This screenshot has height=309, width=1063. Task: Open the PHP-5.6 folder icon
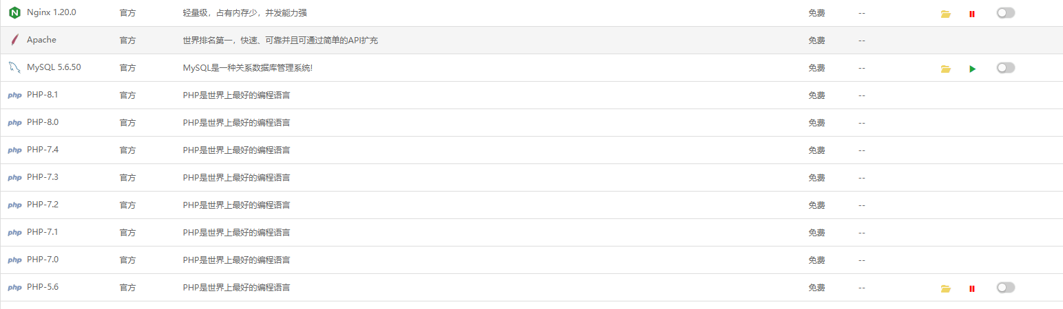coord(945,288)
